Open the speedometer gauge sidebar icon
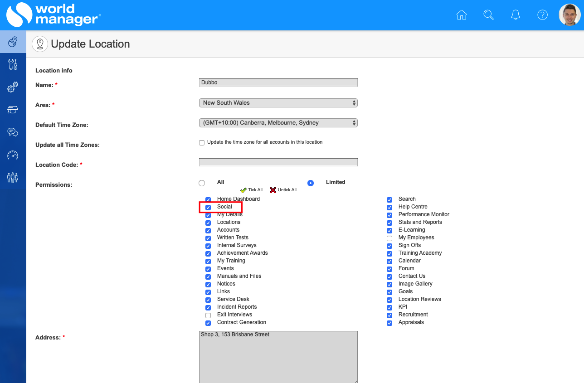The image size is (584, 383). pyautogui.click(x=13, y=155)
